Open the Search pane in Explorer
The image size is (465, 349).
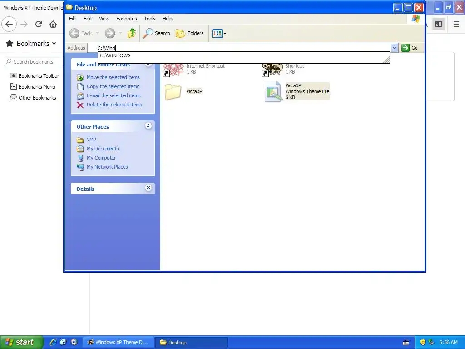tap(156, 33)
